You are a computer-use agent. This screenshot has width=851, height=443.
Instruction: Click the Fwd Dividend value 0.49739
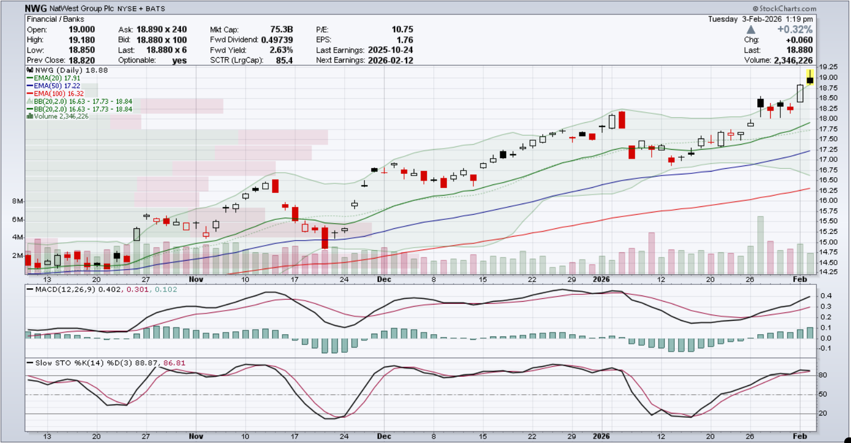click(277, 40)
